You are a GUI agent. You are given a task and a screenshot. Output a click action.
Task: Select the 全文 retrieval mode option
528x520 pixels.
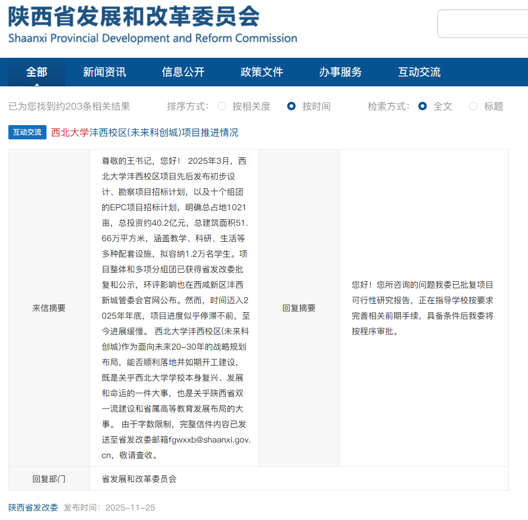[x=423, y=105]
